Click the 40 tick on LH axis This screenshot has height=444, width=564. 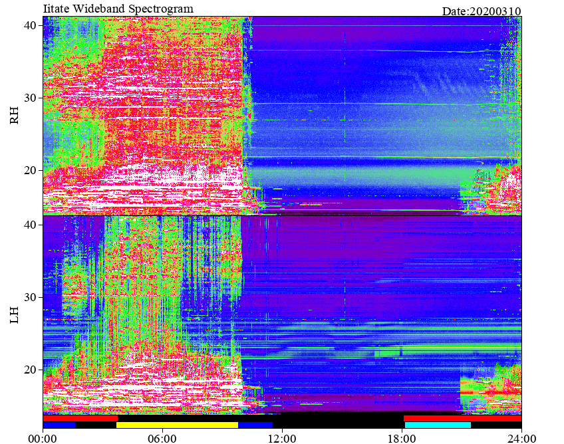(x=30, y=225)
